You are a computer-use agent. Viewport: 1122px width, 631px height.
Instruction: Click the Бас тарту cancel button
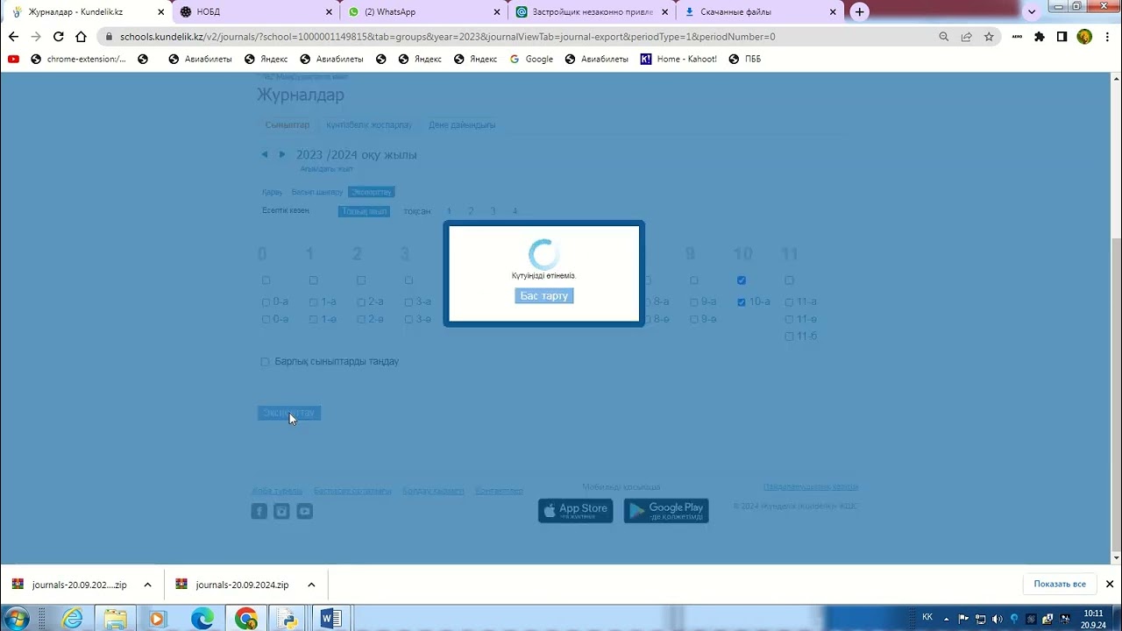(544, 296)
